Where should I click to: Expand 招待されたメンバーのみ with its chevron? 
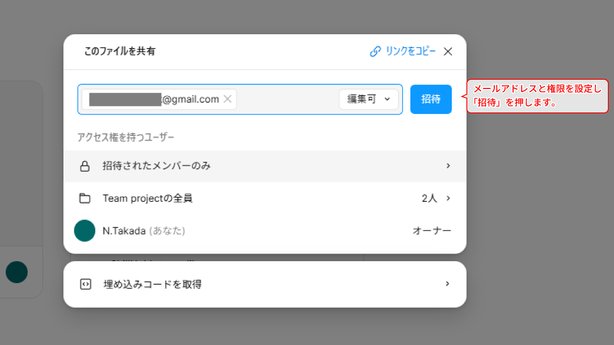[448, 166]
